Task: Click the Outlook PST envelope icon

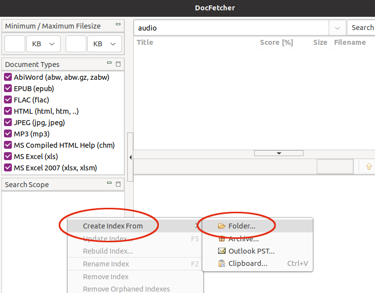Action: [222, 251]
